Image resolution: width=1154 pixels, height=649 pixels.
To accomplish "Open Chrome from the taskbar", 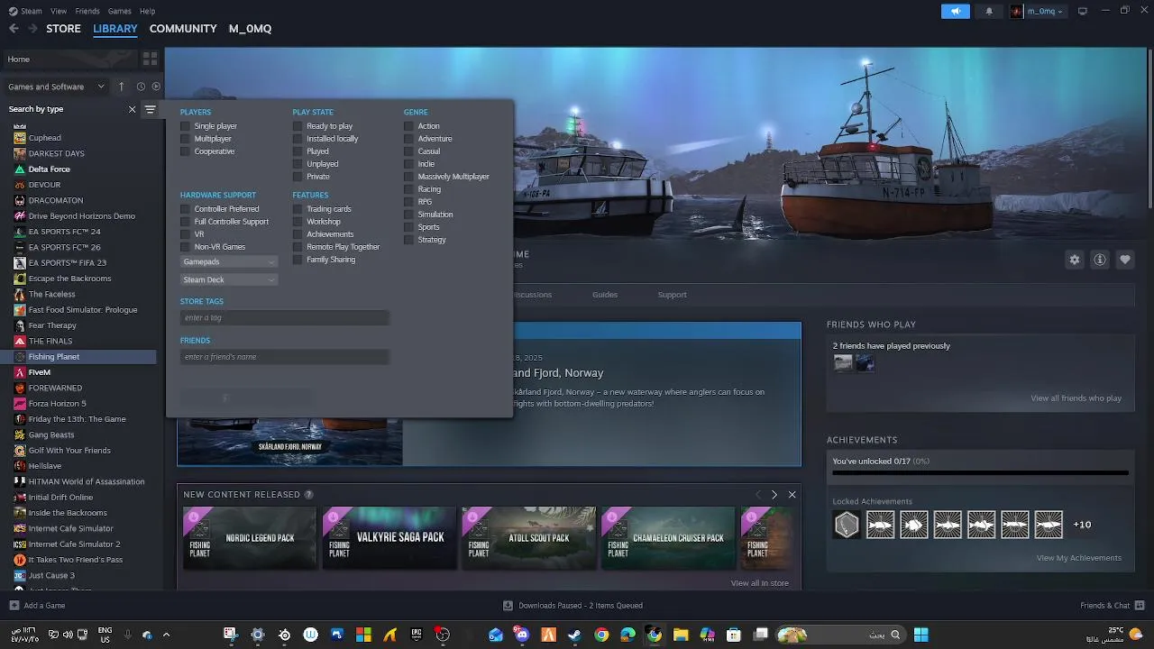I will coord(601,635).
